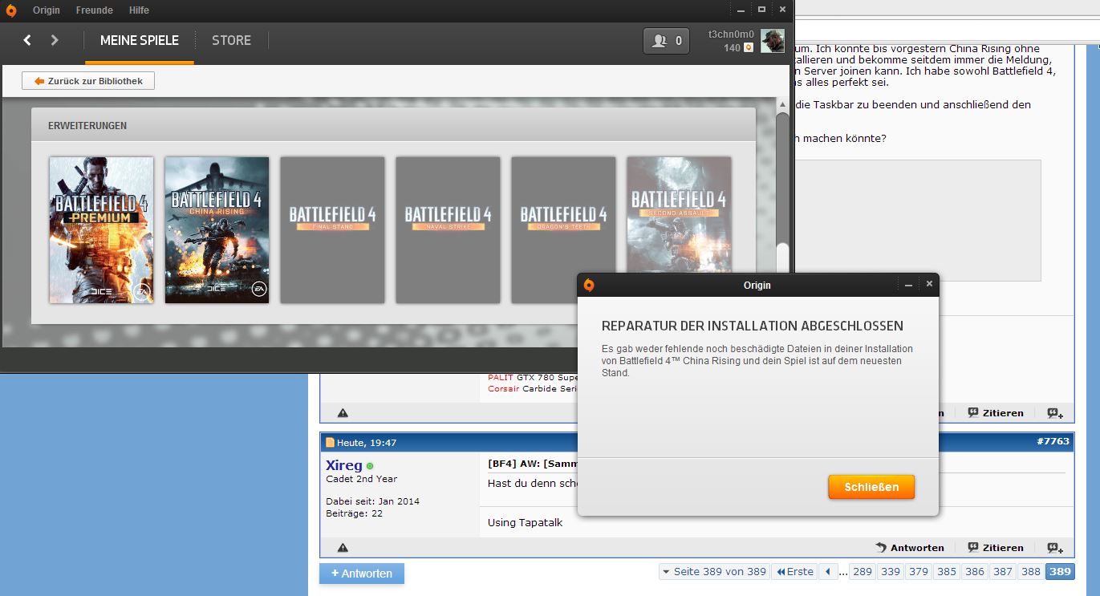
Task: Close the repair dialog with X
Action: (x=929, y=284)
